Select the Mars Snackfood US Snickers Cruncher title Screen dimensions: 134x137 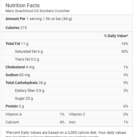(38, 11)
